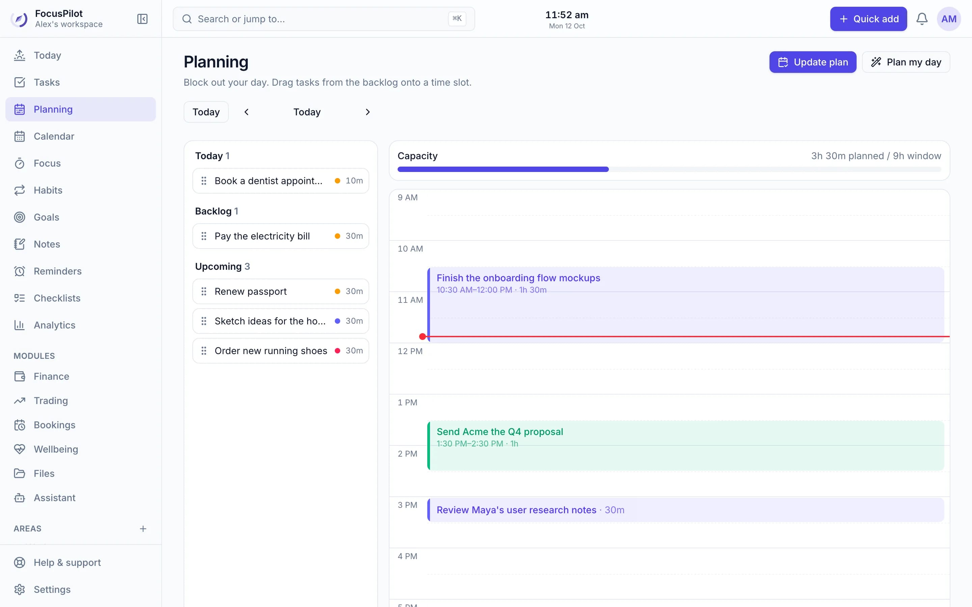Click the Files folder icon
Screen dimensions: 972x607
(x=19, y=473)
